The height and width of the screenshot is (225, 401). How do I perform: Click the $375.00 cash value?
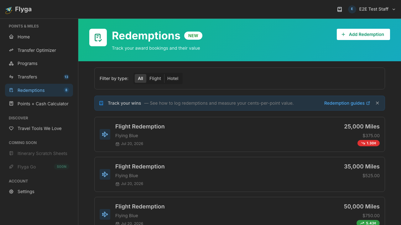[x=371, y=136]
